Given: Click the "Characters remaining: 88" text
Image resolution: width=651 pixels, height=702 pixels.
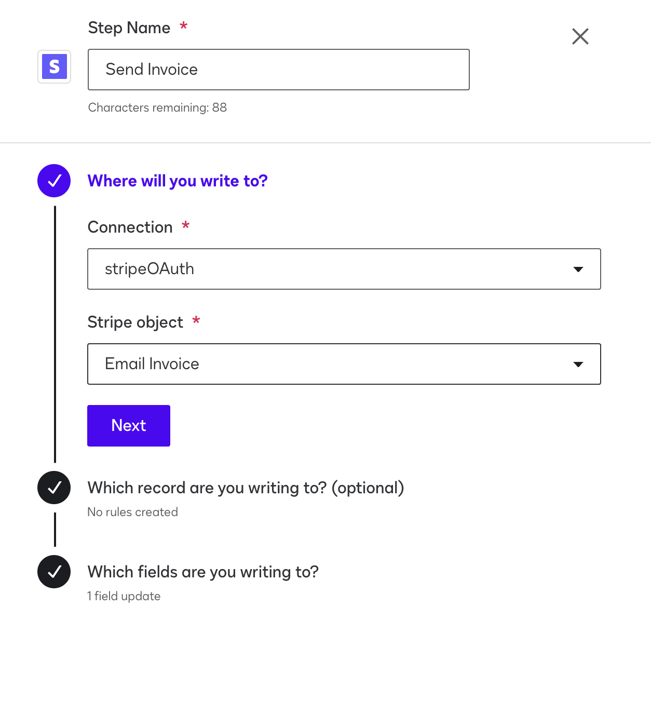Looking at the screenshot, I should point(157,107).
